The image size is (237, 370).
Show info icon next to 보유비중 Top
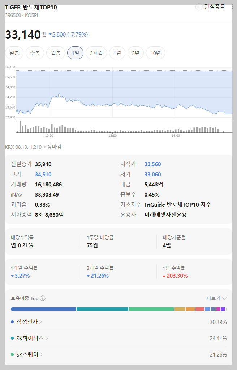click(x=43, y=298)
